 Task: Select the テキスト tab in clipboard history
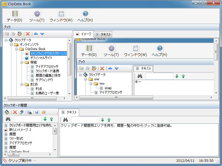(x=69, y=112)
